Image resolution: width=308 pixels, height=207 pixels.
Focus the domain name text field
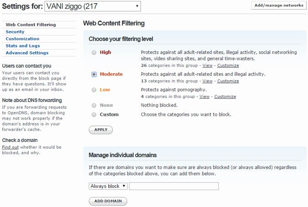click(174, 186)
